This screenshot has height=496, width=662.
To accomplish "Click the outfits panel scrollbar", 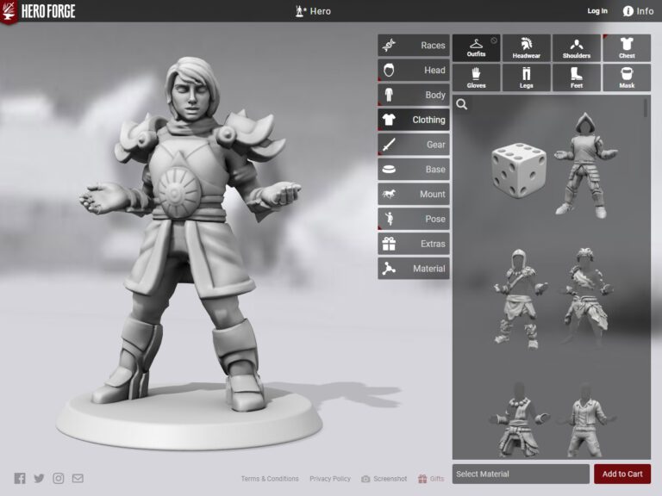I will pos(646,108).
